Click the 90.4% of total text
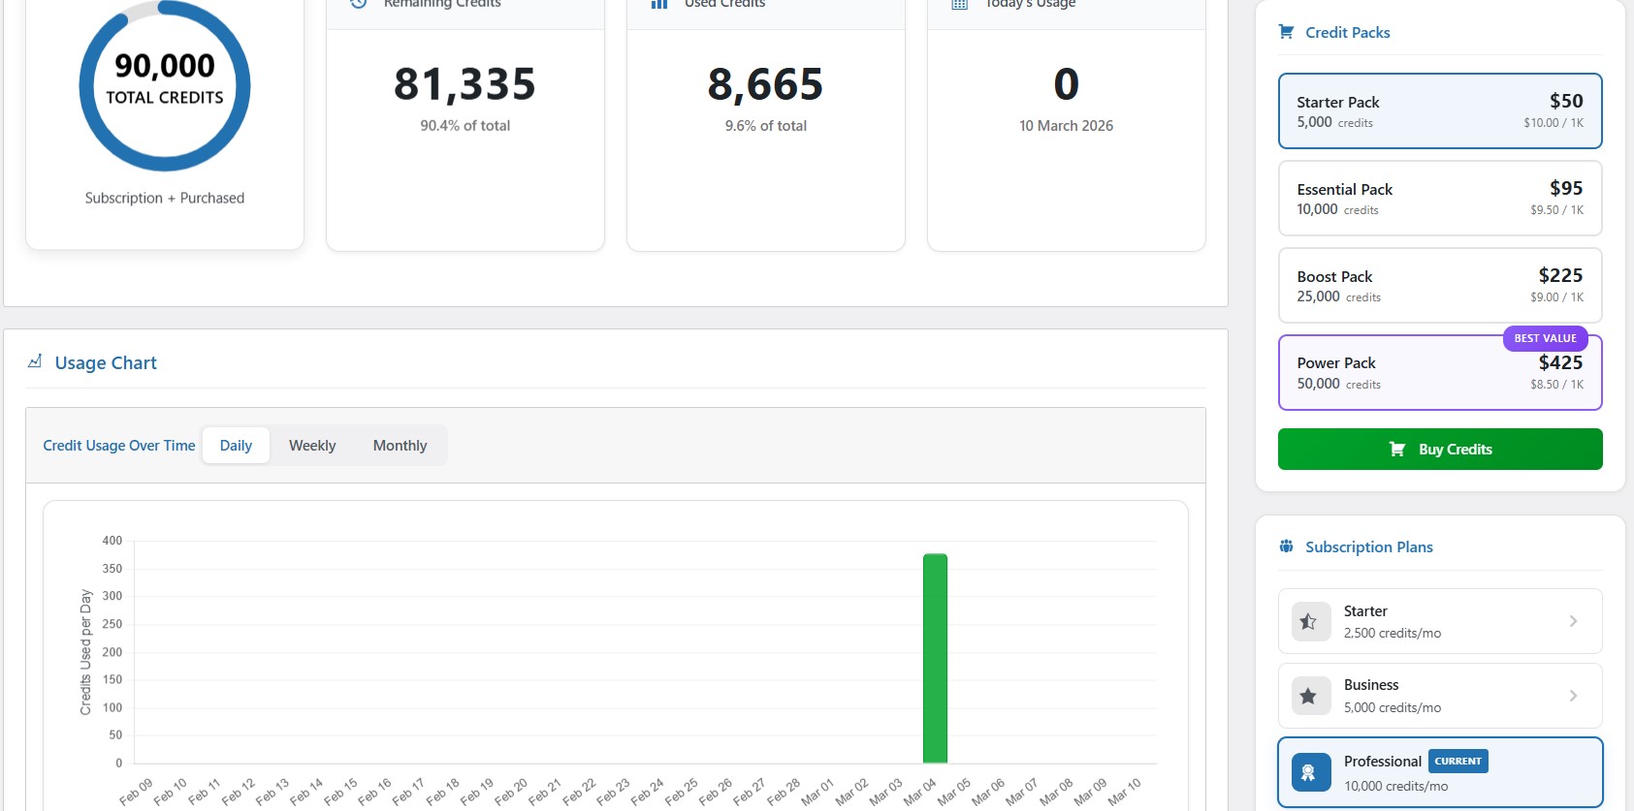This screenshot has height=811, width=1634. [x=465, y=126]
